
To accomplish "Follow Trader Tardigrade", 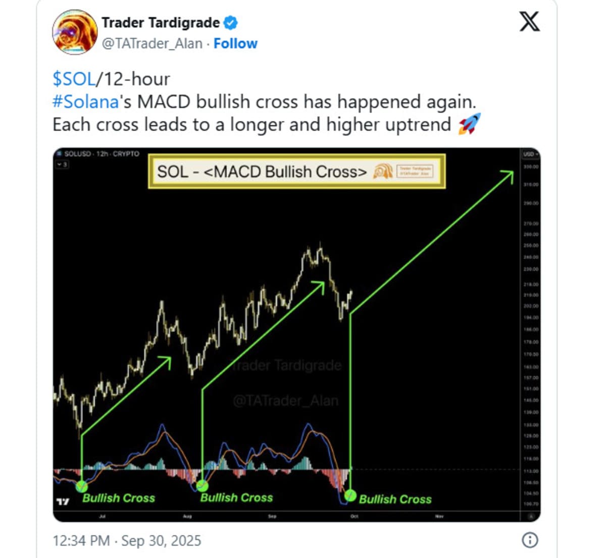I will (x=235, y=44).
